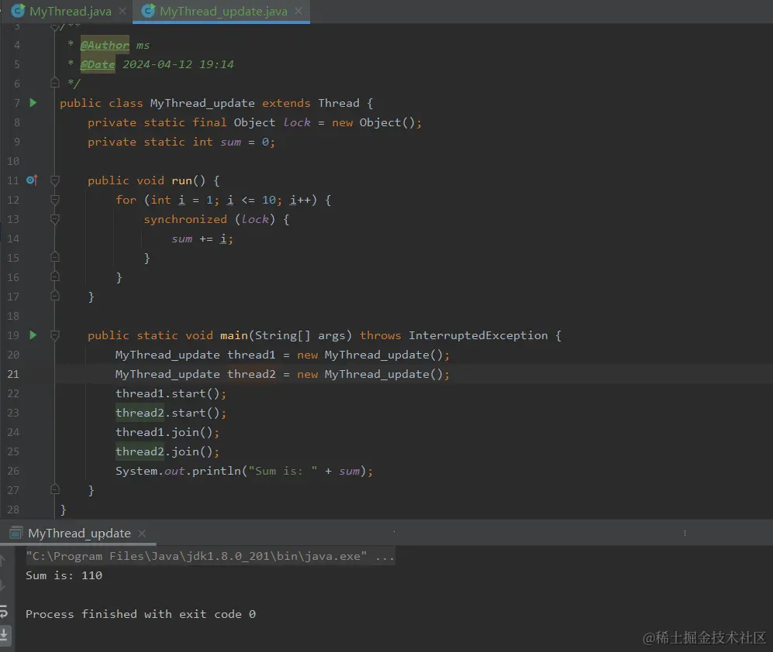Screen dimensions: 773x652
Task: Collapse the run() method fold on line 11
Action: (x=55, y=180)
